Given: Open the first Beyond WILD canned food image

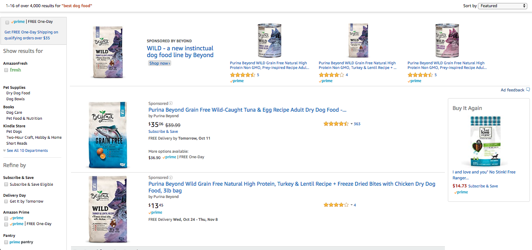Looking at the screenshot, I should pos(269,41).
